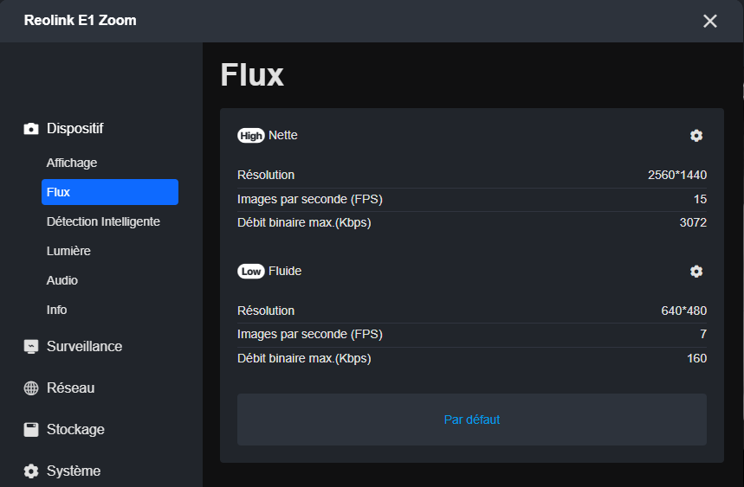Expand the Surveillance section
The width and height of the screenshot is (744, 487).
pos(84,346)
